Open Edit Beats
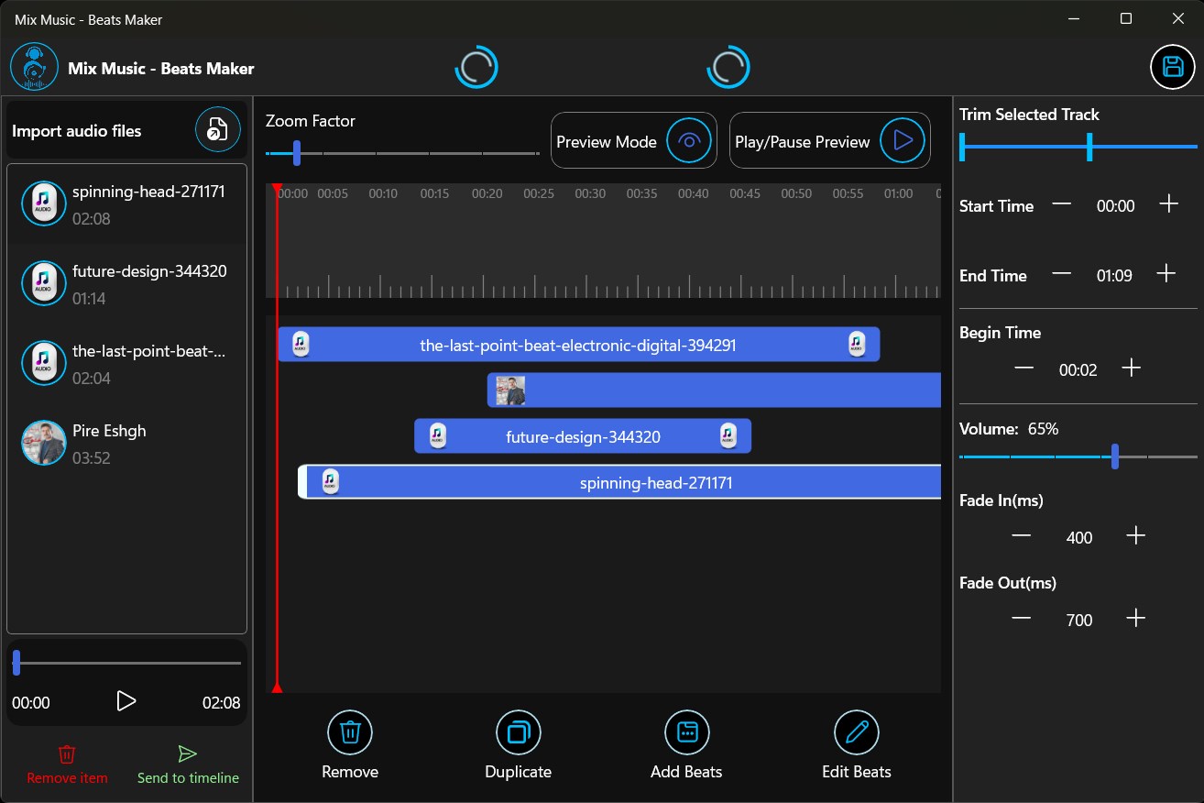The height and width of the screenshot is (803, 1204). 855,732
